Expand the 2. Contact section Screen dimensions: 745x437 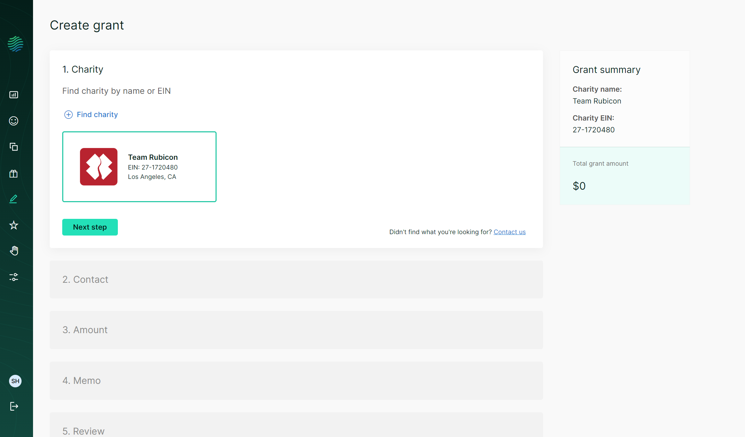point(296,280)
